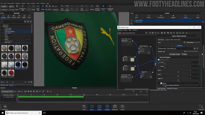Jump to the last frame of the animation

pos(37,91)
